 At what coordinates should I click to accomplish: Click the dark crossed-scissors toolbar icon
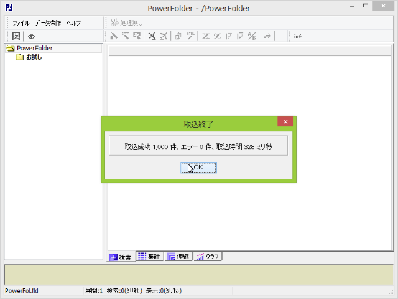point(152,36)
